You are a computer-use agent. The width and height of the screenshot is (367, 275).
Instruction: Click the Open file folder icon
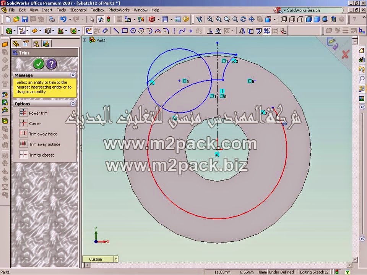point(16,19)
